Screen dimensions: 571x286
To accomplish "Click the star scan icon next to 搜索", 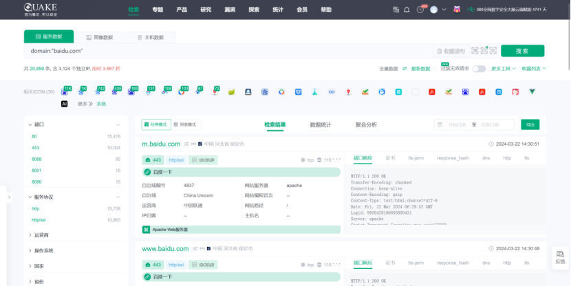I will pos(493,51).
